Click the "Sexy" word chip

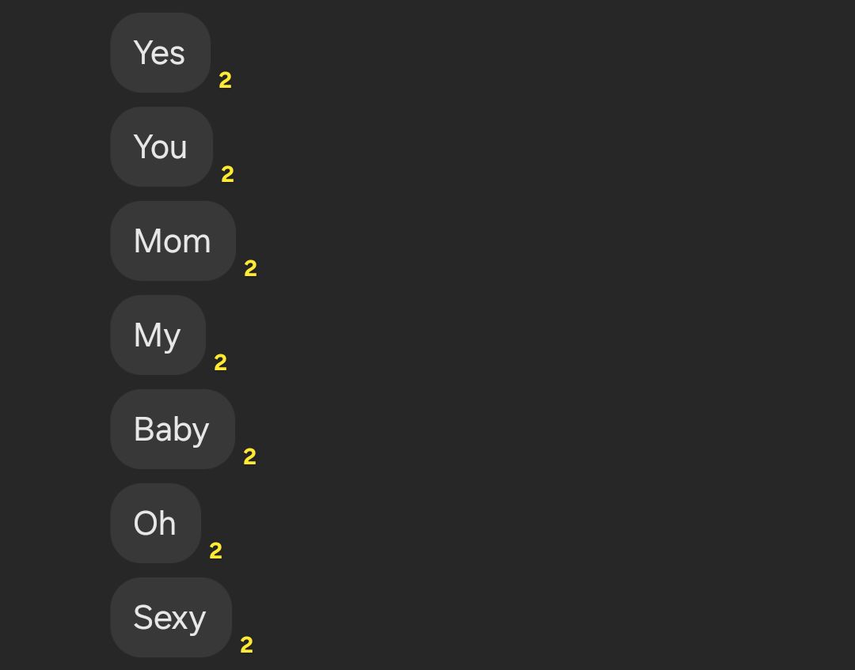tap(170, 618)
